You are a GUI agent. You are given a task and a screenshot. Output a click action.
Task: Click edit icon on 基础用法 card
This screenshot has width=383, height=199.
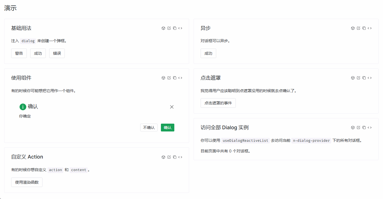pyautogui.click(x=169, y=28)
